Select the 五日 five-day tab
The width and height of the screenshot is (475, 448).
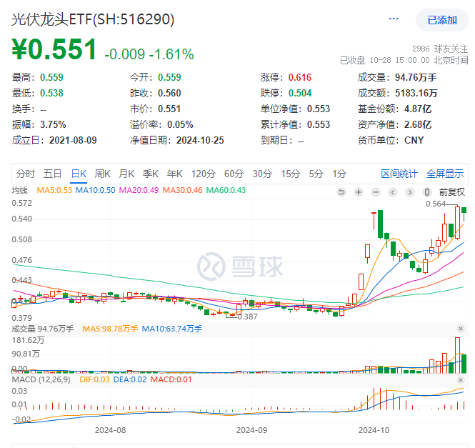52,174
